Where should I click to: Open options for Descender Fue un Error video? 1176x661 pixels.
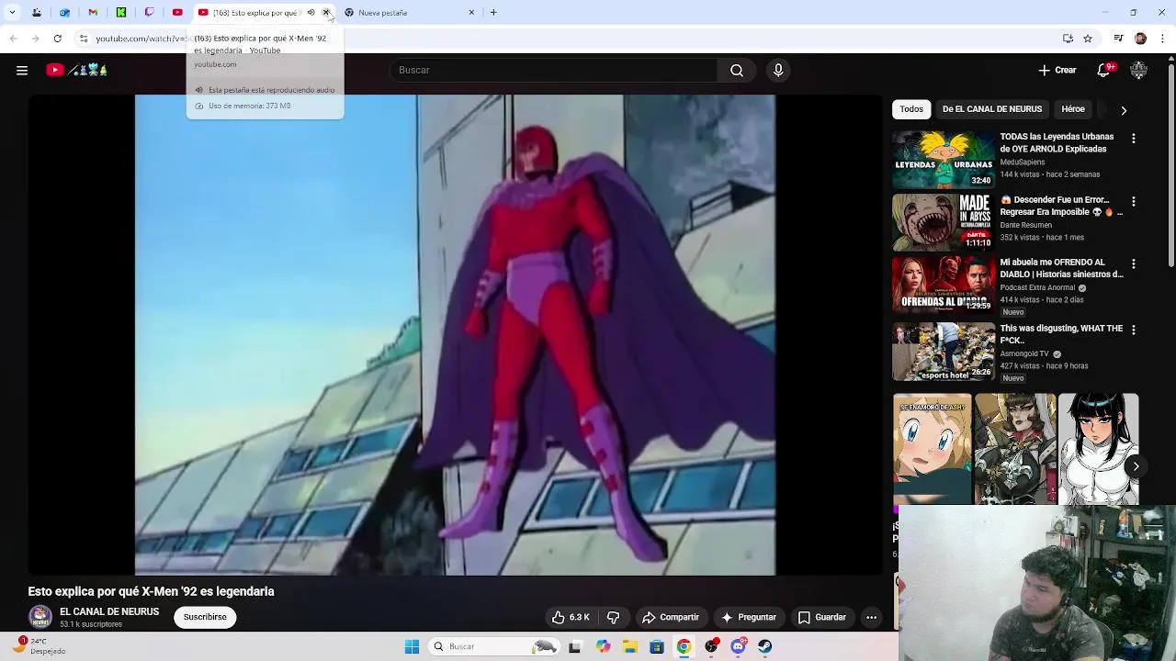click(x=1133, y=201)
